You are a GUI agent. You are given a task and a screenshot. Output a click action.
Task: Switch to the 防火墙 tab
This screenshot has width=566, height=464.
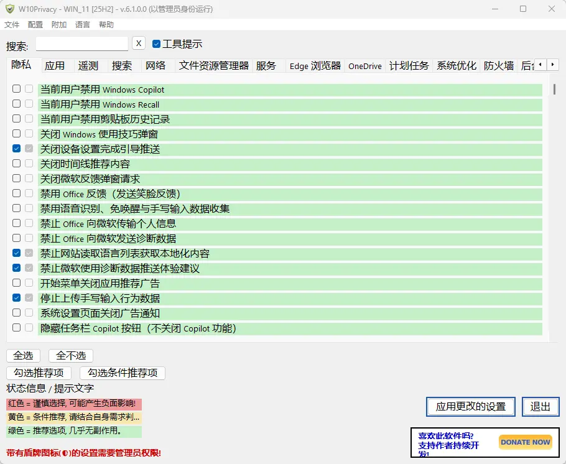pos(499,66)
